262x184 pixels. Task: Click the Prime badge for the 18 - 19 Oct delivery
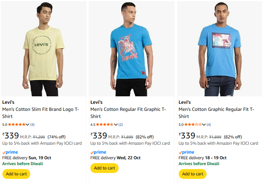187,152
